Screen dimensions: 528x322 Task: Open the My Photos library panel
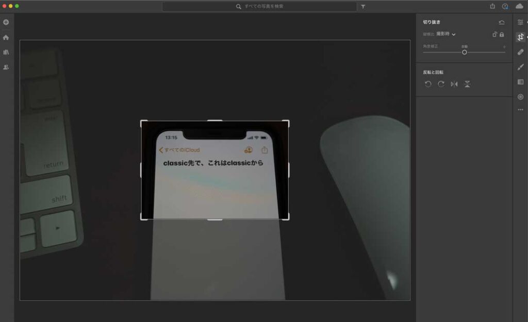pyautogui.click(x=6, y=52)
